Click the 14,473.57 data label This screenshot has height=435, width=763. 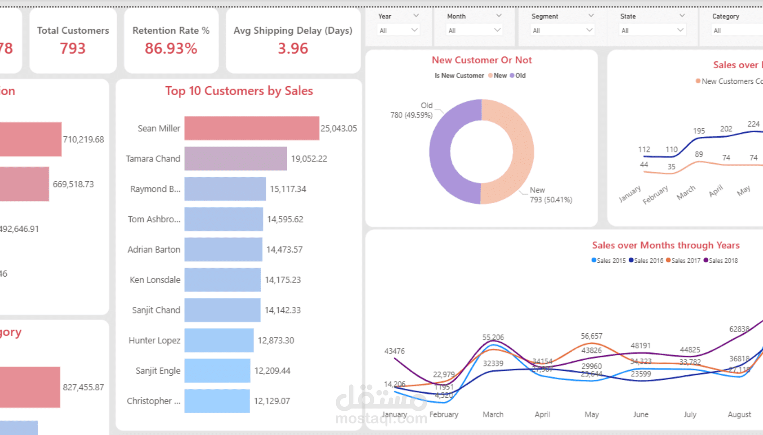[x=285, y=249]
